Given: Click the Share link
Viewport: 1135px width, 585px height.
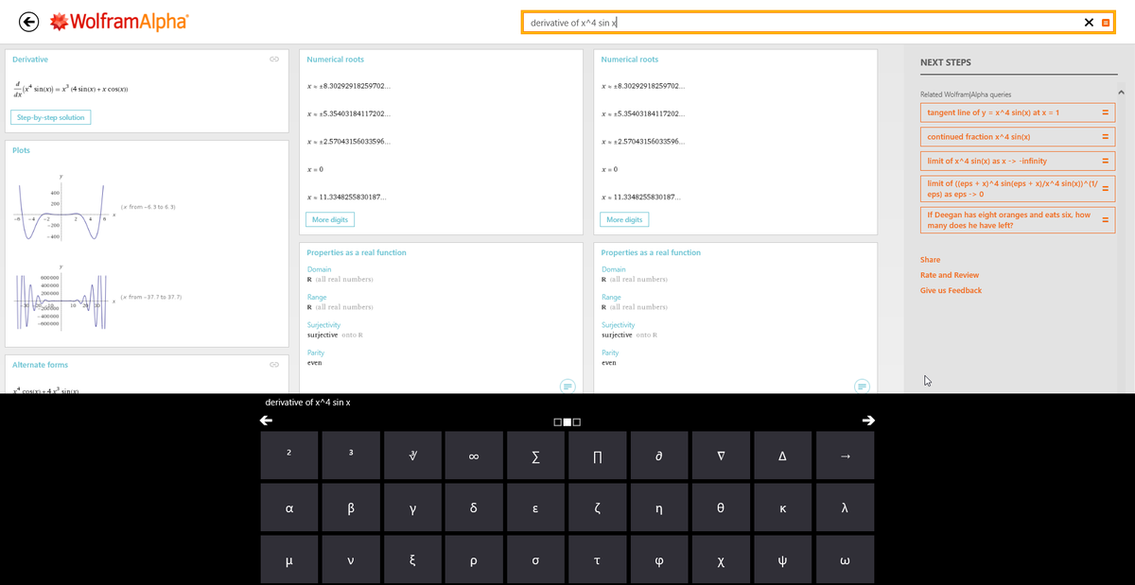Looking at the screenshot, I should [930, 259].
